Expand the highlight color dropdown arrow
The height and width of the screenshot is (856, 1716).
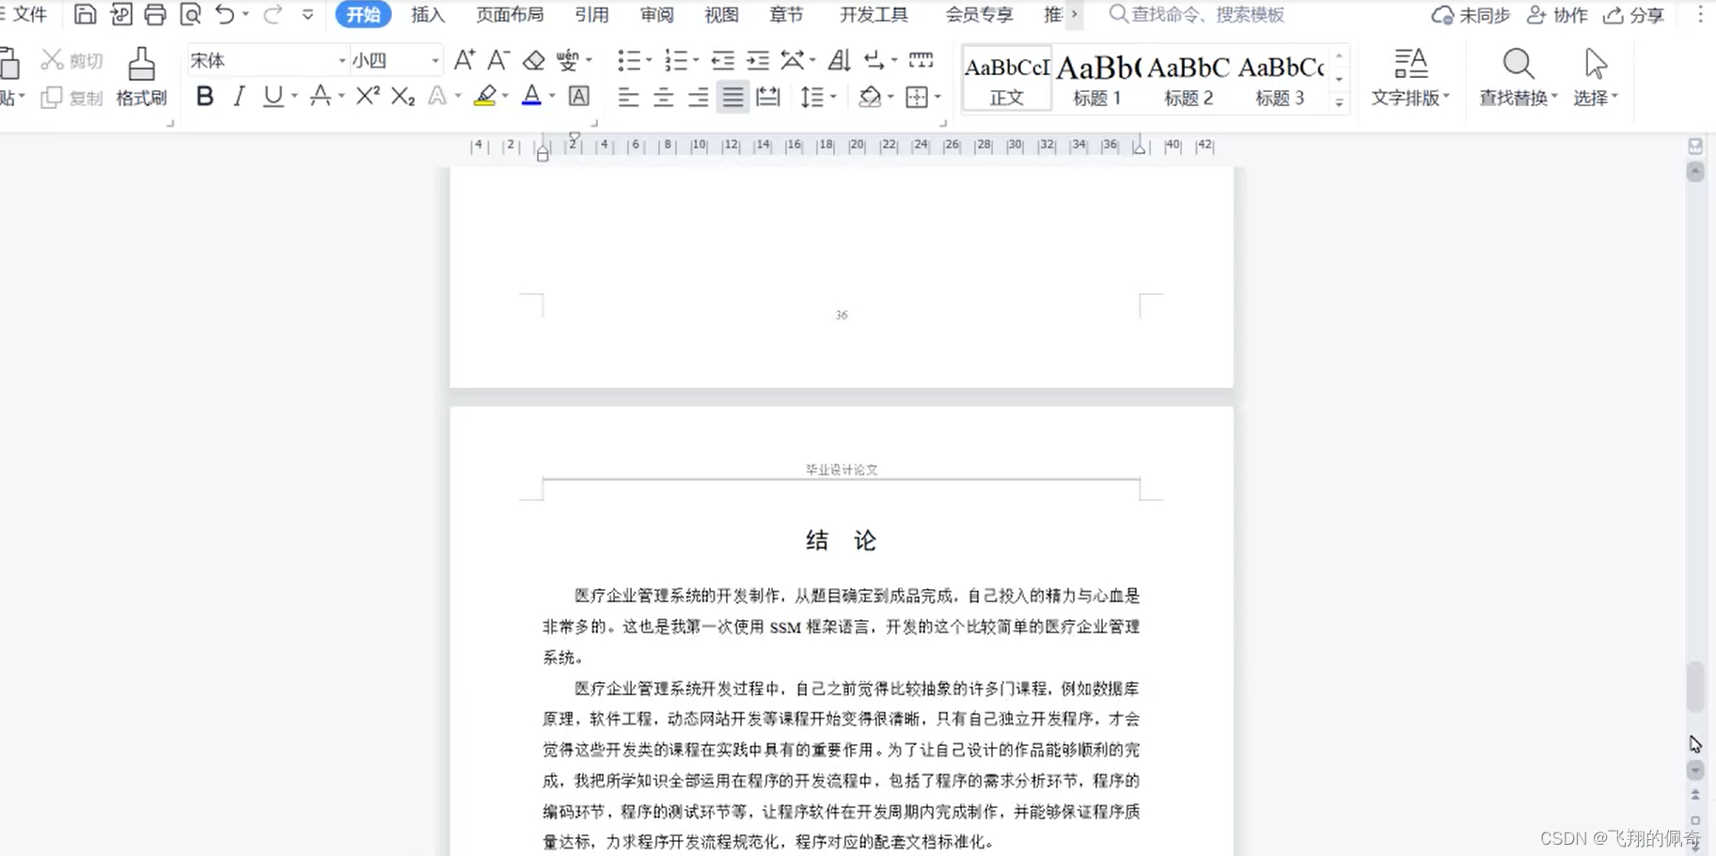[x=505, y=96]
